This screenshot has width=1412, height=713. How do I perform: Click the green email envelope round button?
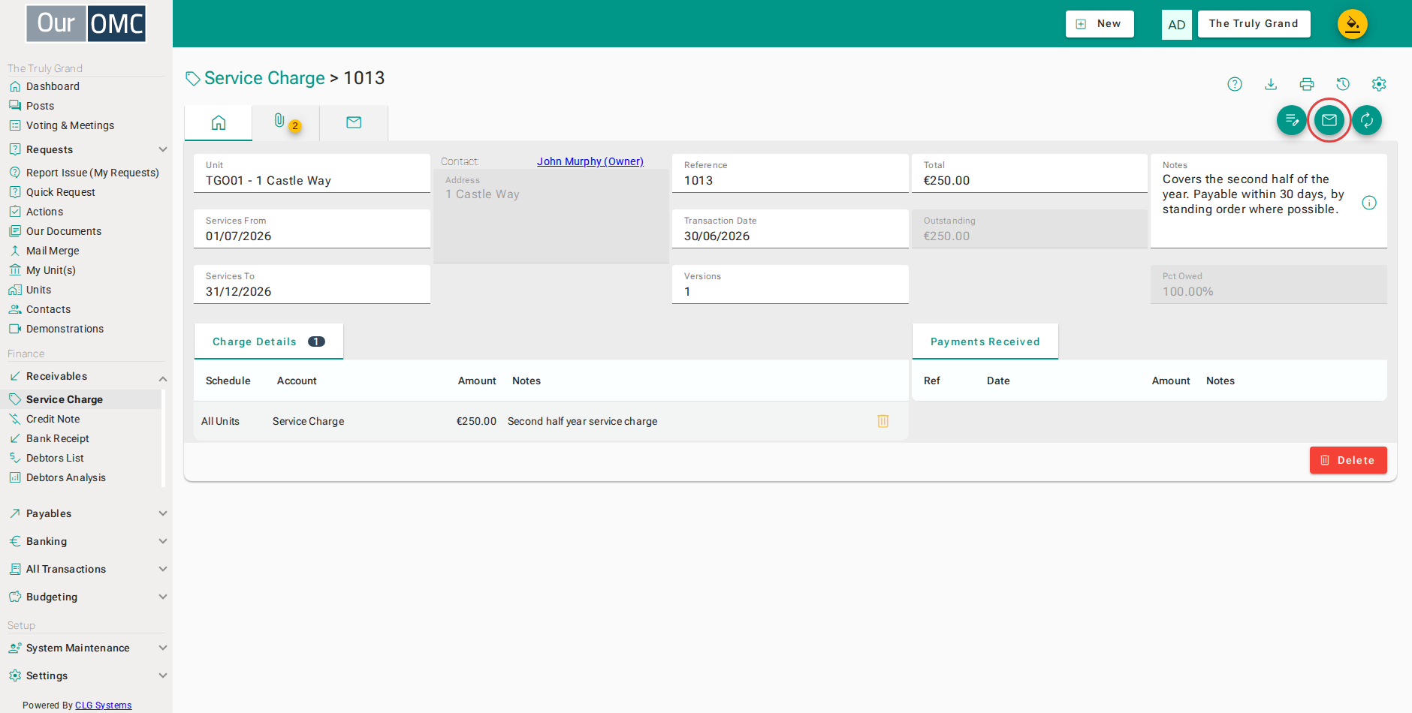click(1329, 120)
